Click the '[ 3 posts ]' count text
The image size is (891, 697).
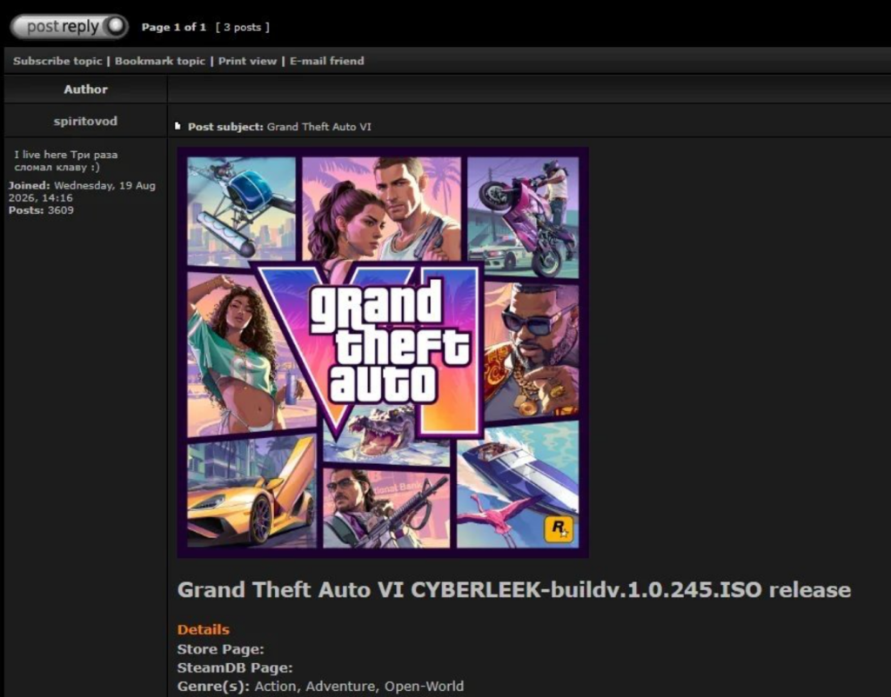point(243,27)
